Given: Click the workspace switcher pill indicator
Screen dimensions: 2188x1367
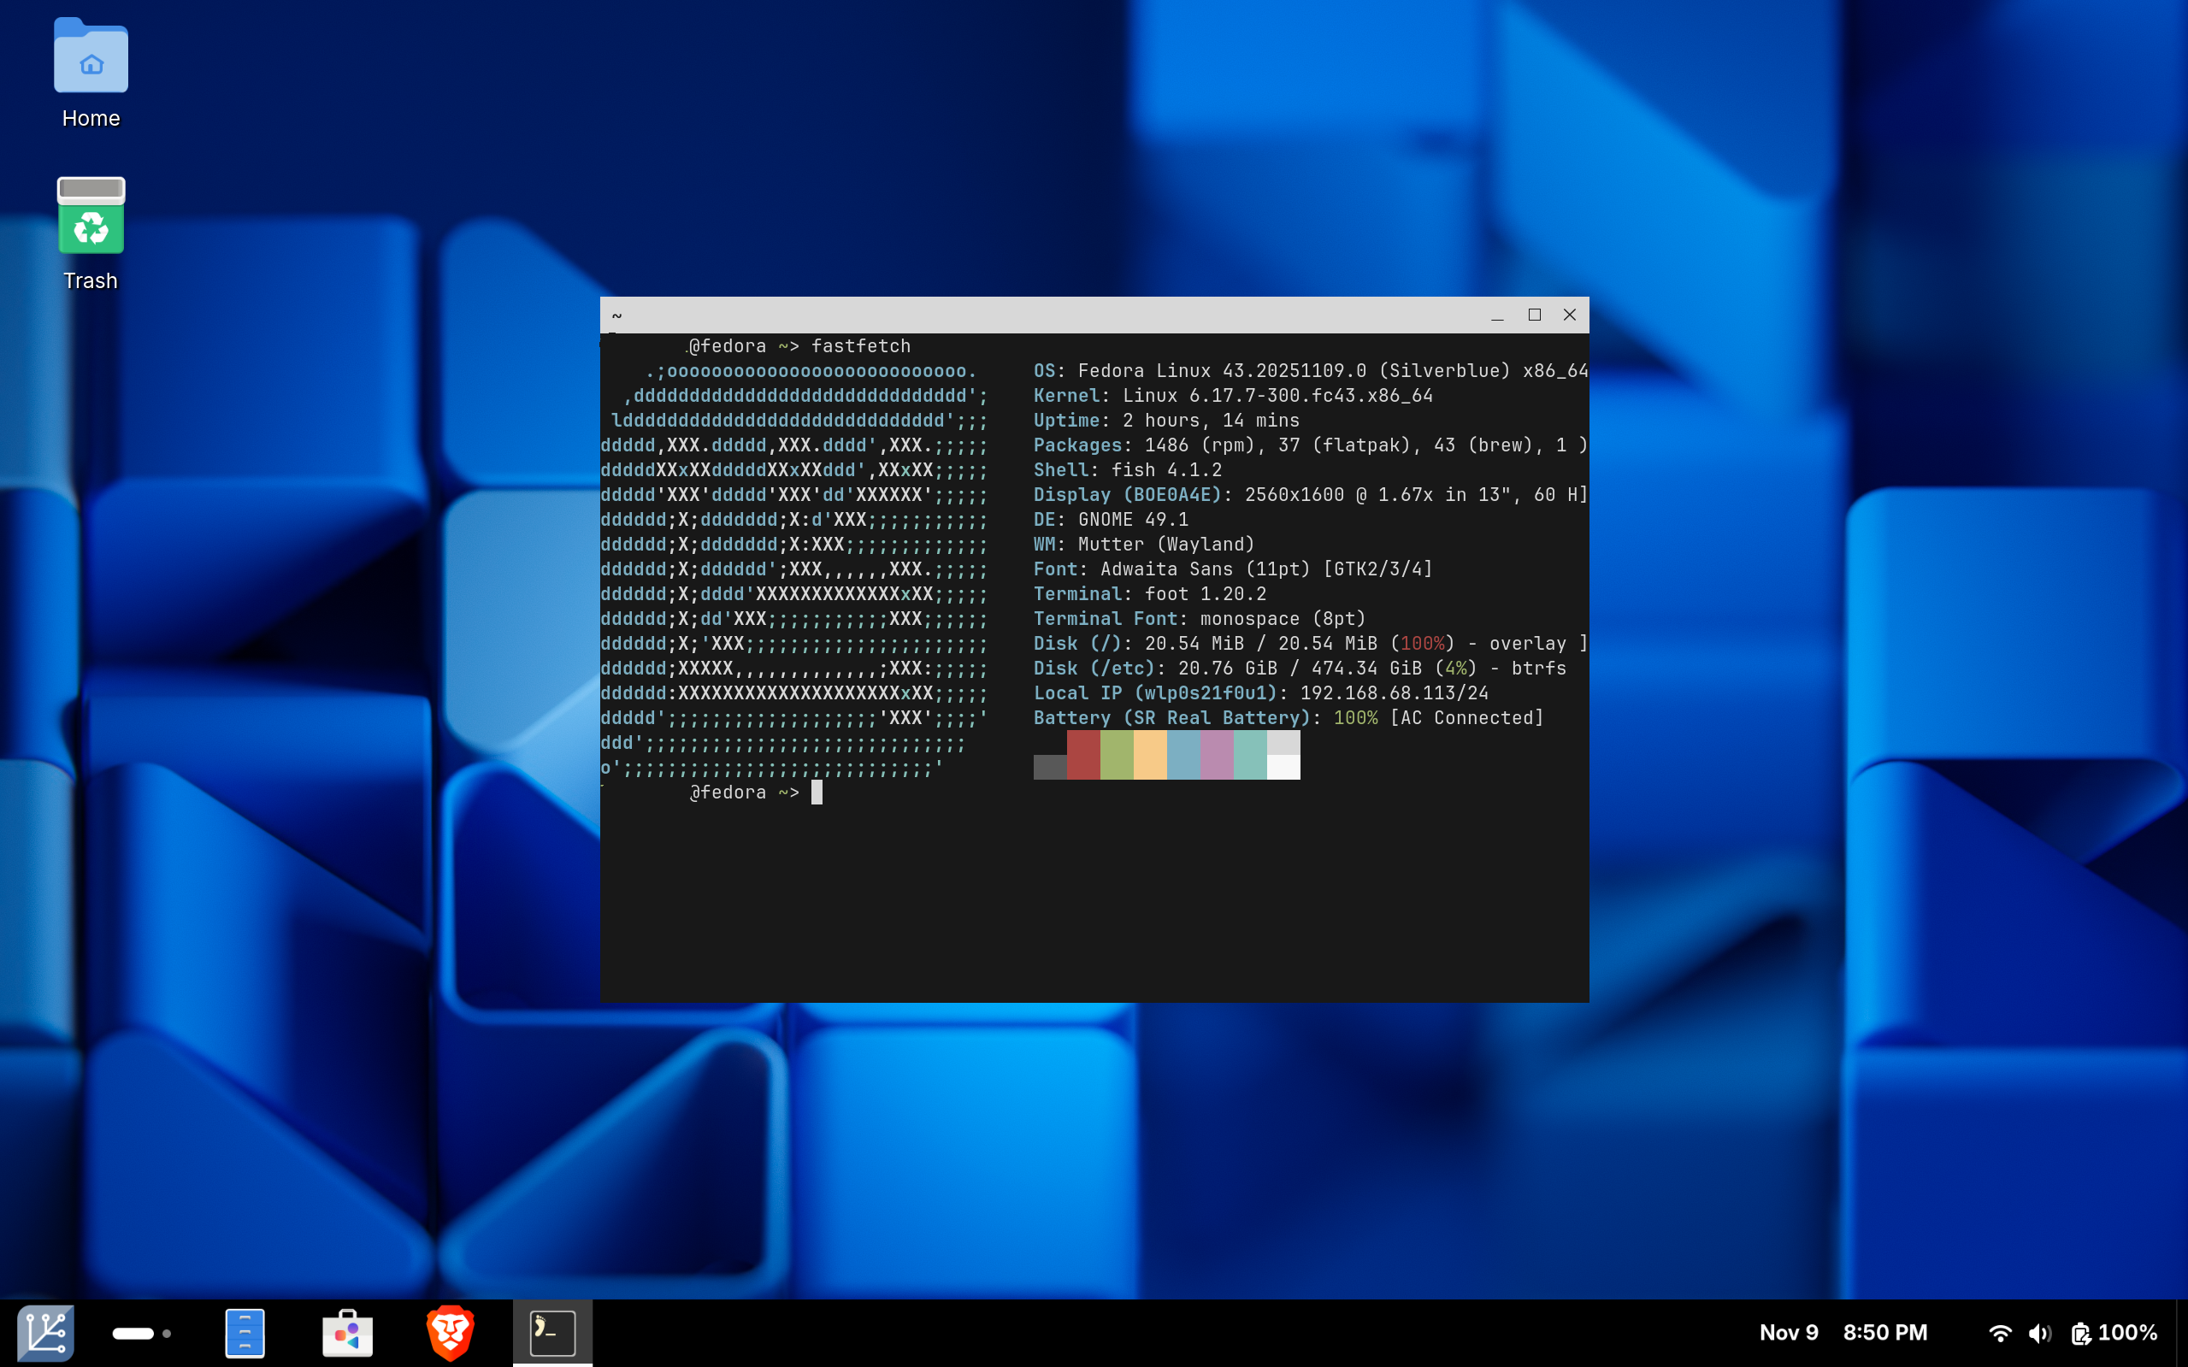Looking at the screenshot, I should 133,1333.
